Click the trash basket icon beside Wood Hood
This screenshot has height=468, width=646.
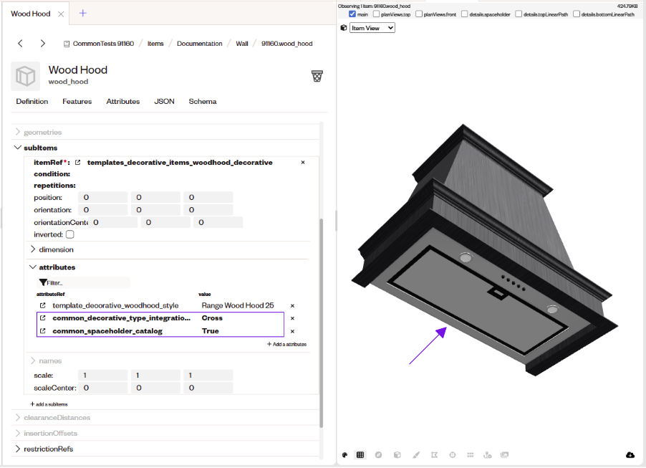point(317,76)
